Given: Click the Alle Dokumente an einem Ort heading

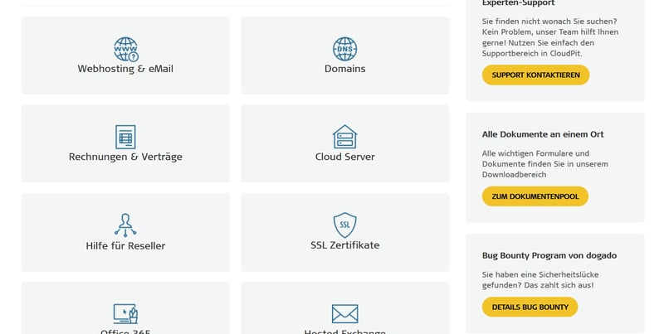Looking at the screenshot, I should coord(543,134).
